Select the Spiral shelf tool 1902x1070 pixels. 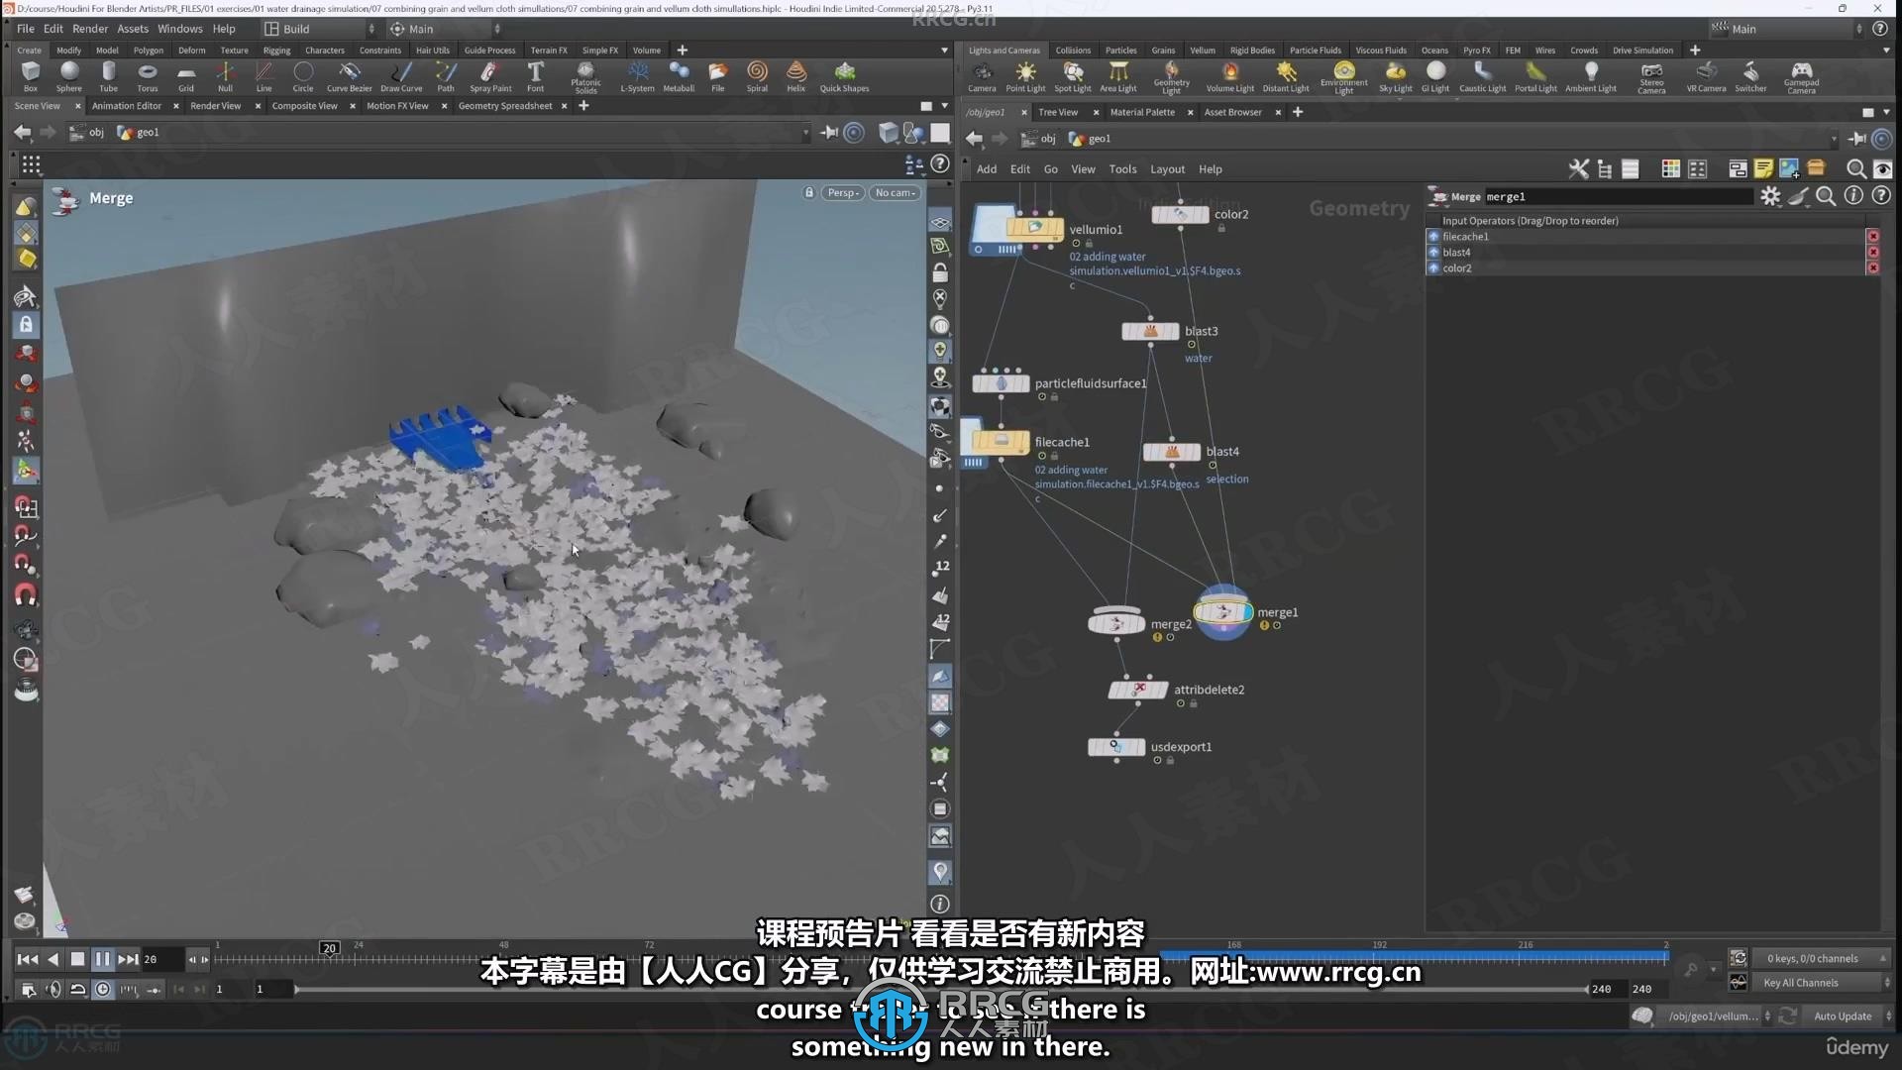tap(757, 76)
